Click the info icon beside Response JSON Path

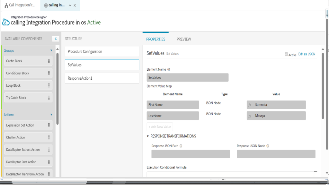[x=181, y=146]
